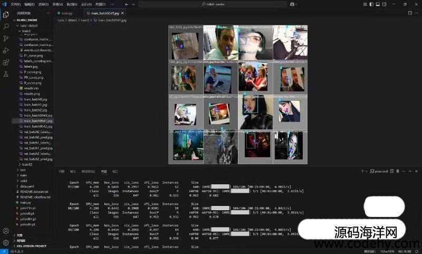The width and height of the screenshot is (422, 254).
Task: Click the train3 breadcrumb segment
Action: tap(85, 20)
